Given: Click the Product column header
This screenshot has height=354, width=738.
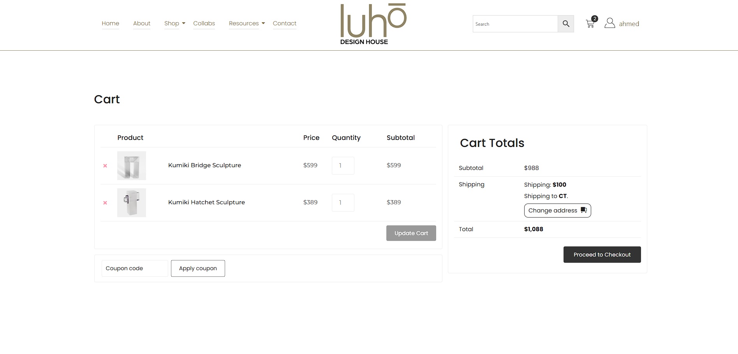Looking at the screenshot, I should [130, 138].
